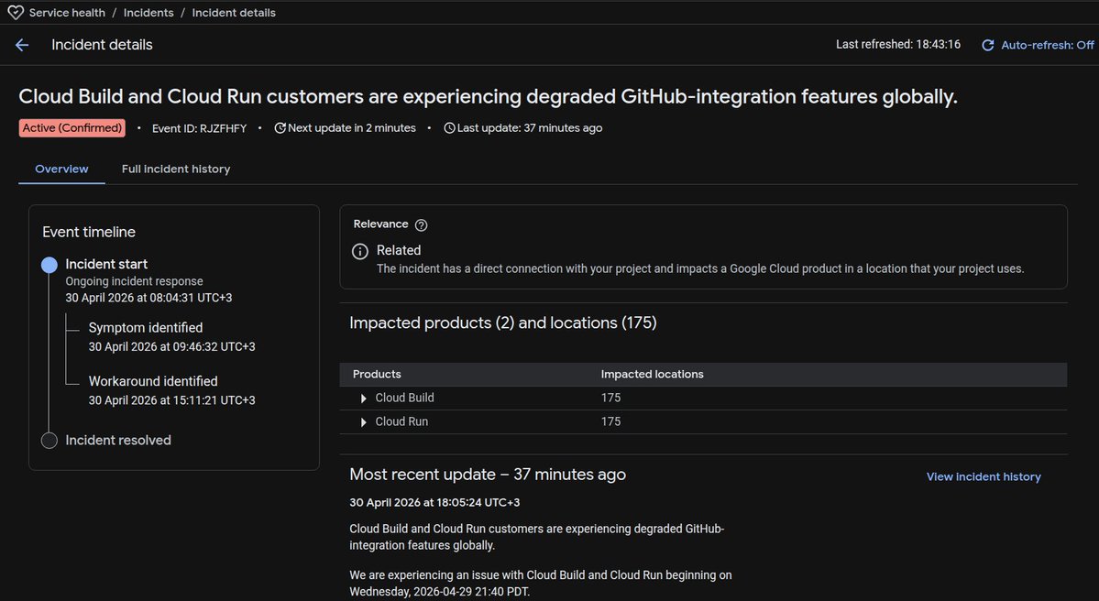
Task: Click the 175 value in Cloud Run row
Action: coord(610,421)
